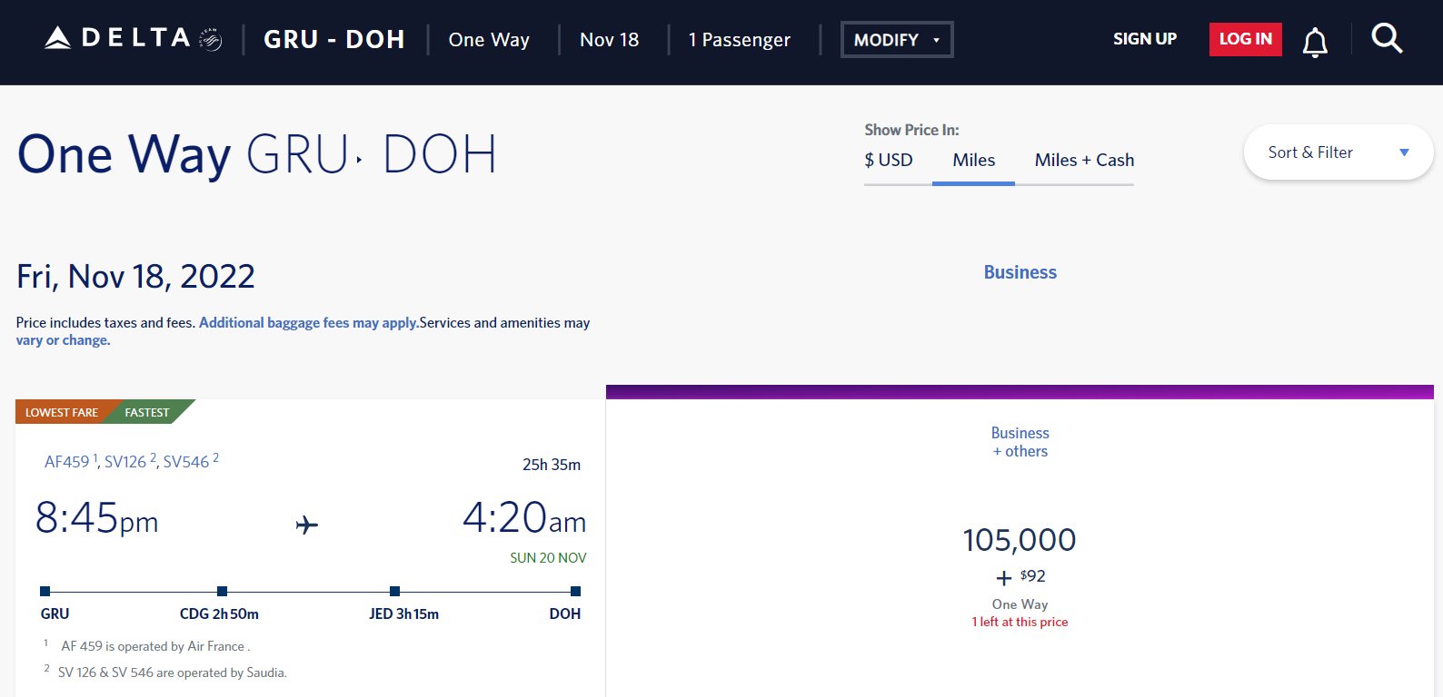
Task: Click the 8:45pm departure time
Action: tap(97, 518)
